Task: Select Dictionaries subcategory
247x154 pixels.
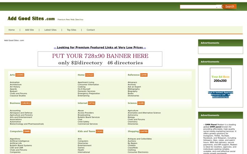Action: tap(133, 95)
